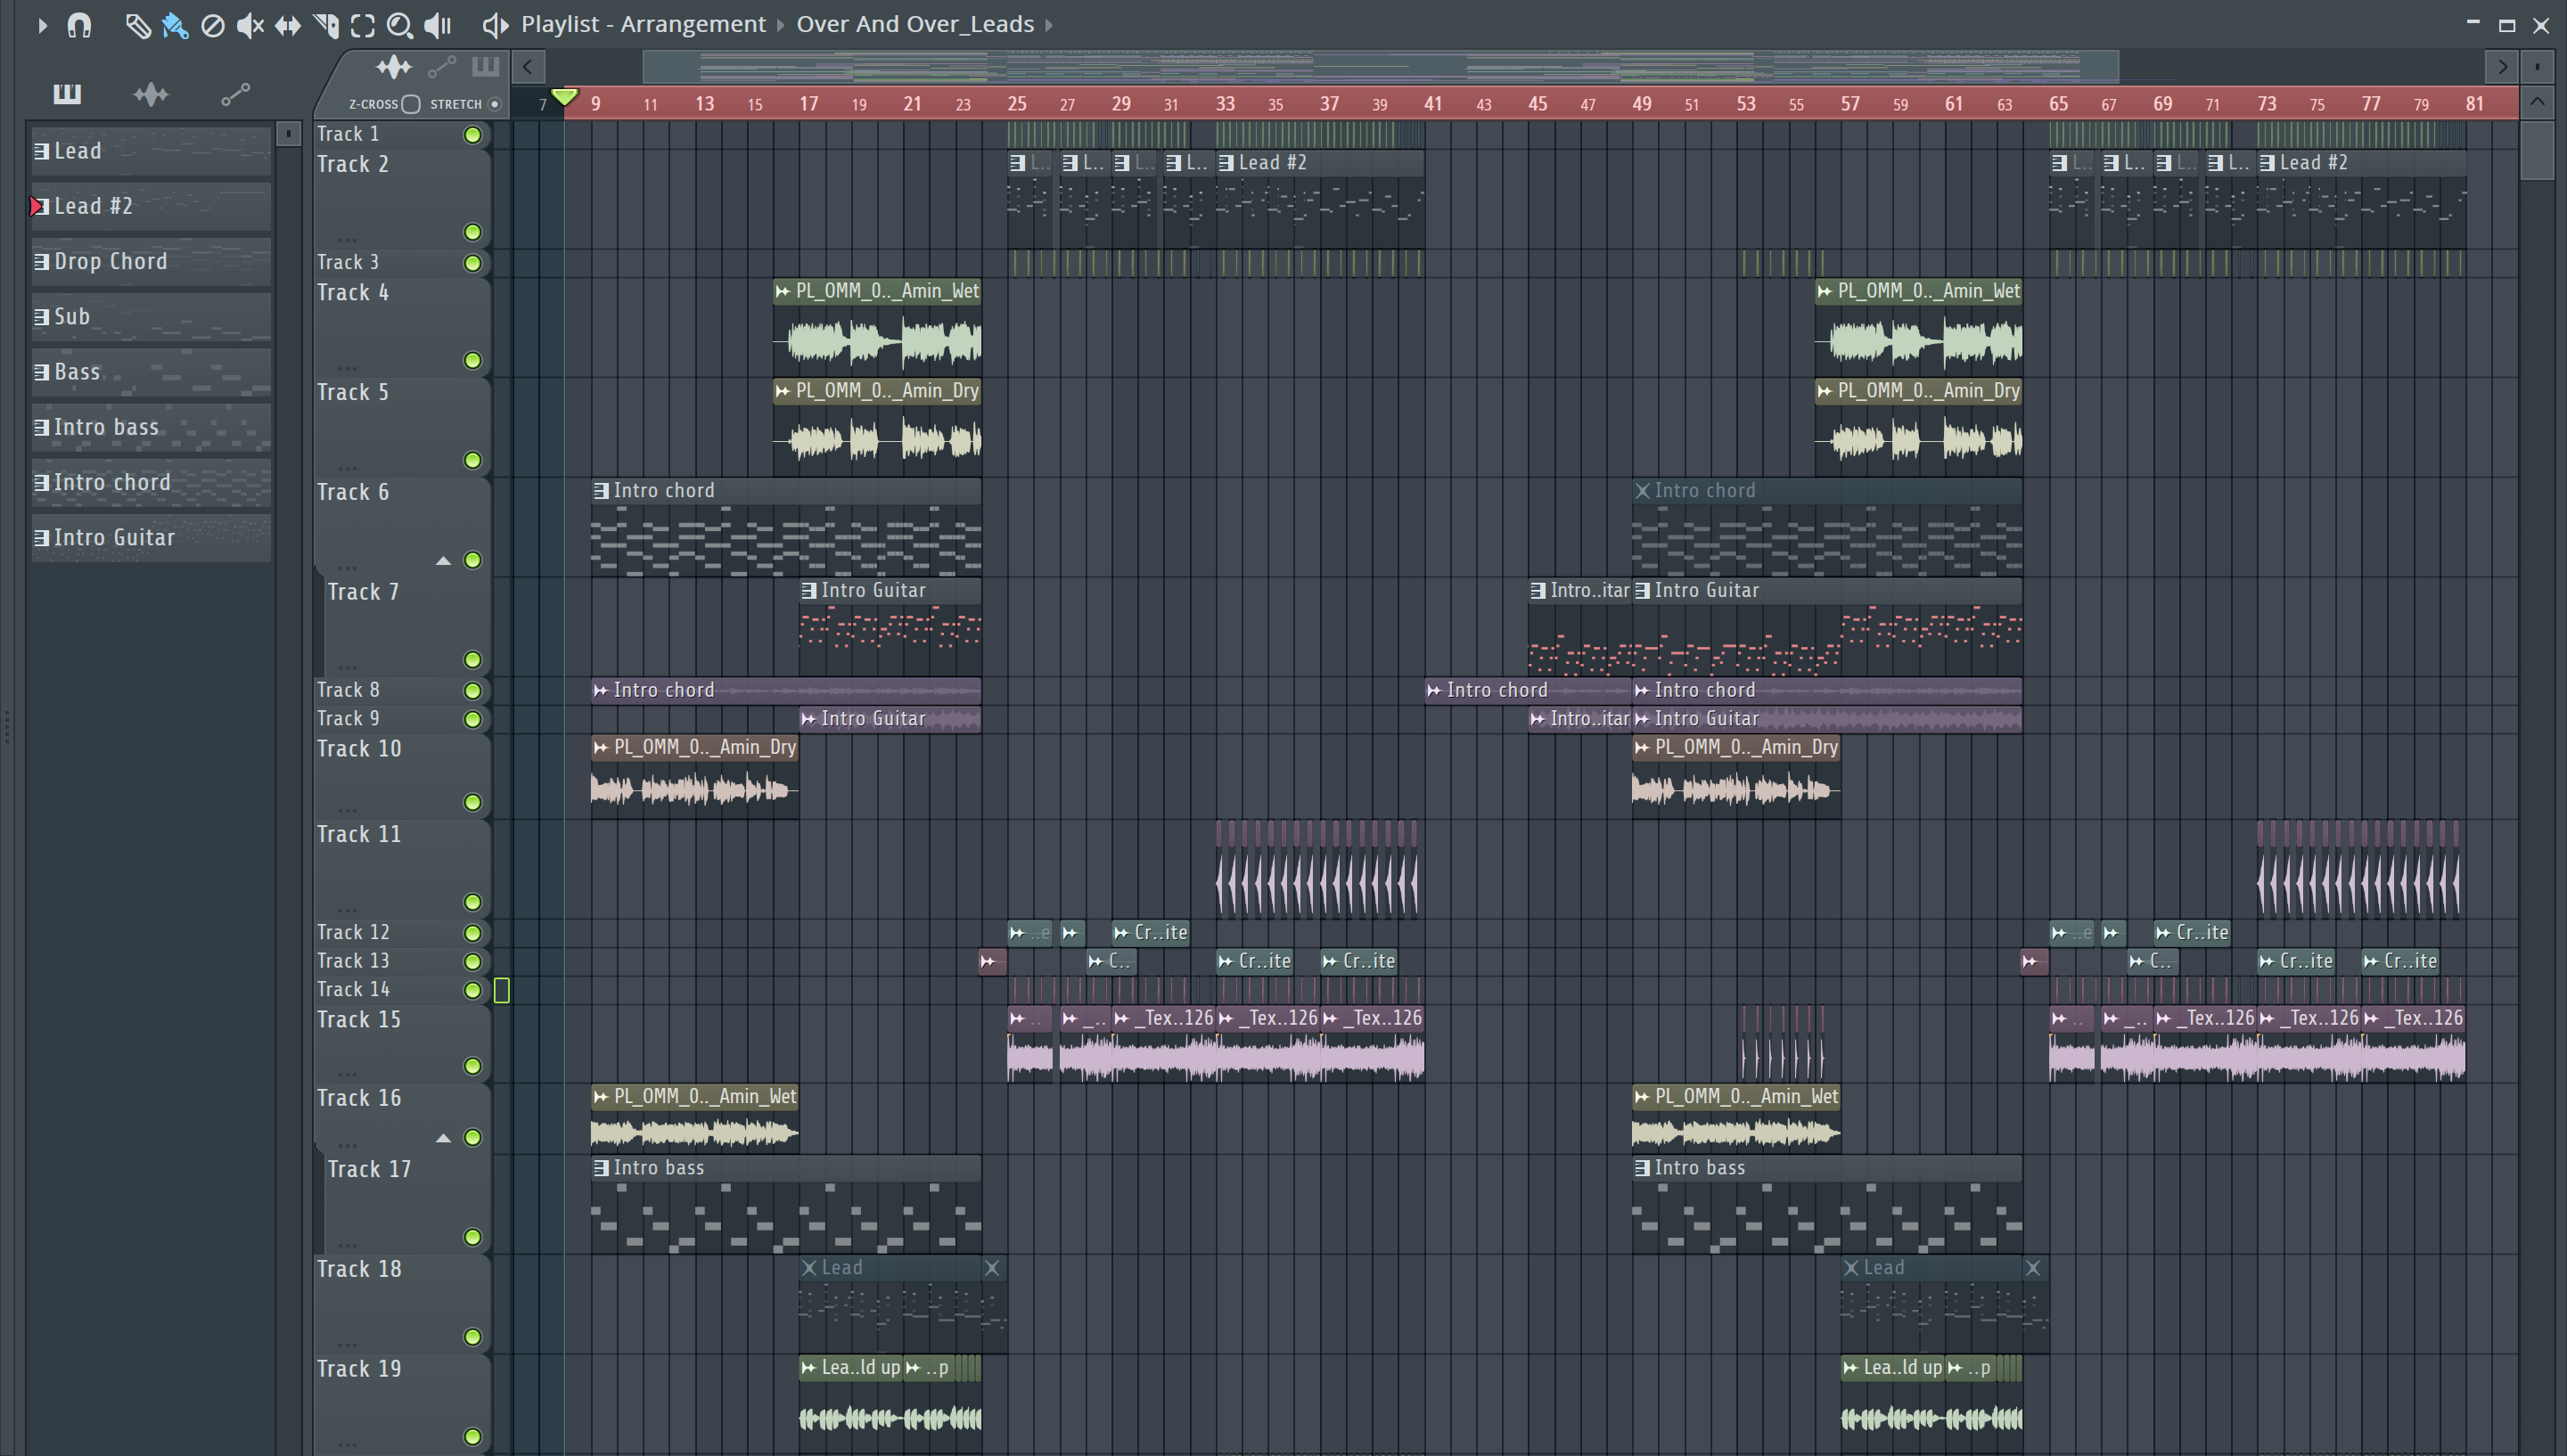Mute Track 11 with green light
The height and width of the screenshot is (1456, 2567).
(x=473, y=902)
